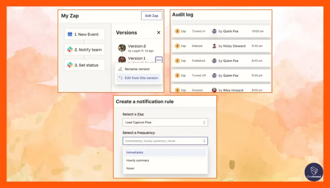This screenshot has width=330, height=188.
Task: Click Quinn Fox avatar in the 8:30 am row
Action: (214, 75)
